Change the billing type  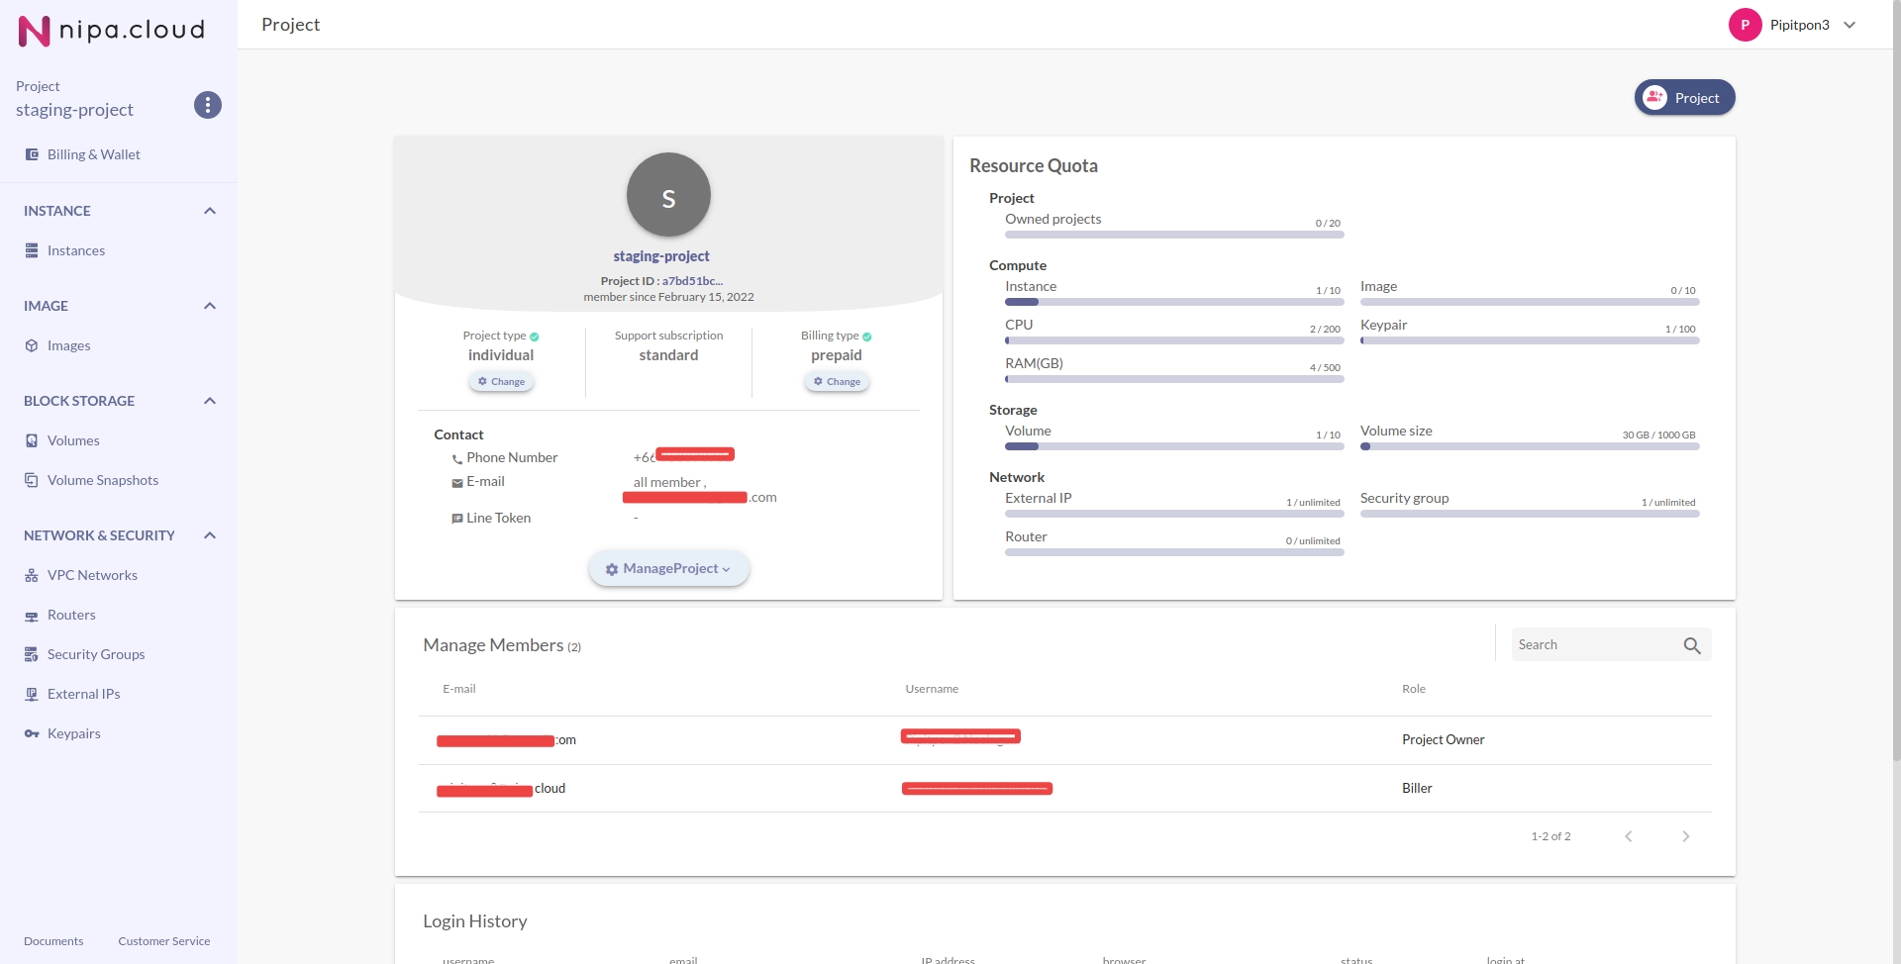pos(837,382)
